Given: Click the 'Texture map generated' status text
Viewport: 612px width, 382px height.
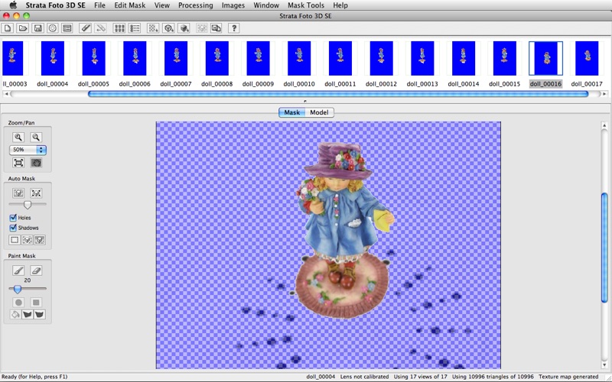Looking at the screenshot, I should (568, 377).
